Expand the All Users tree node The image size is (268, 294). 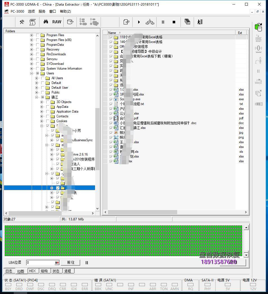tap(36, 78)
